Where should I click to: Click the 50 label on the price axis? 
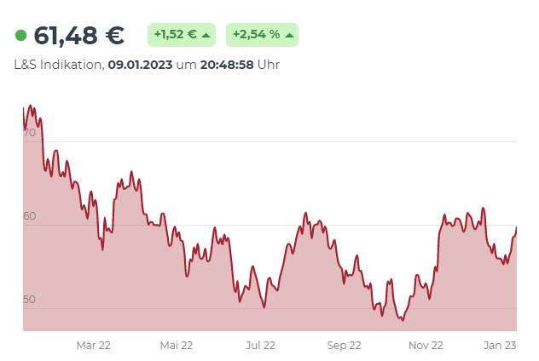30,299
